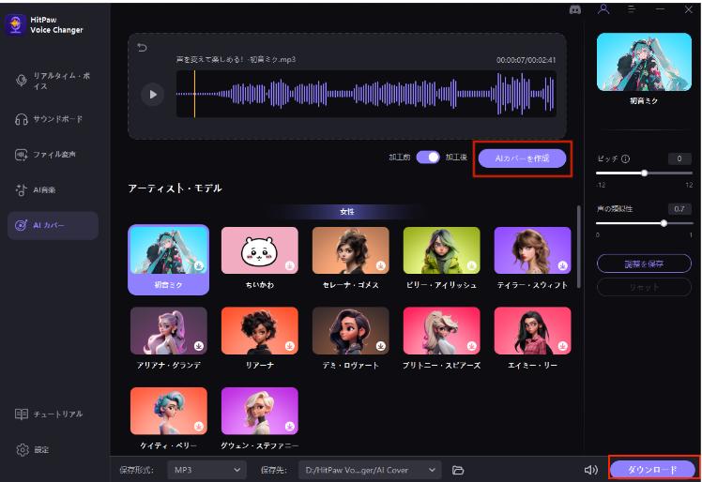Click the AIカバー sidebar icon
This screenshot has width=702, height=482.
[21, 225]
